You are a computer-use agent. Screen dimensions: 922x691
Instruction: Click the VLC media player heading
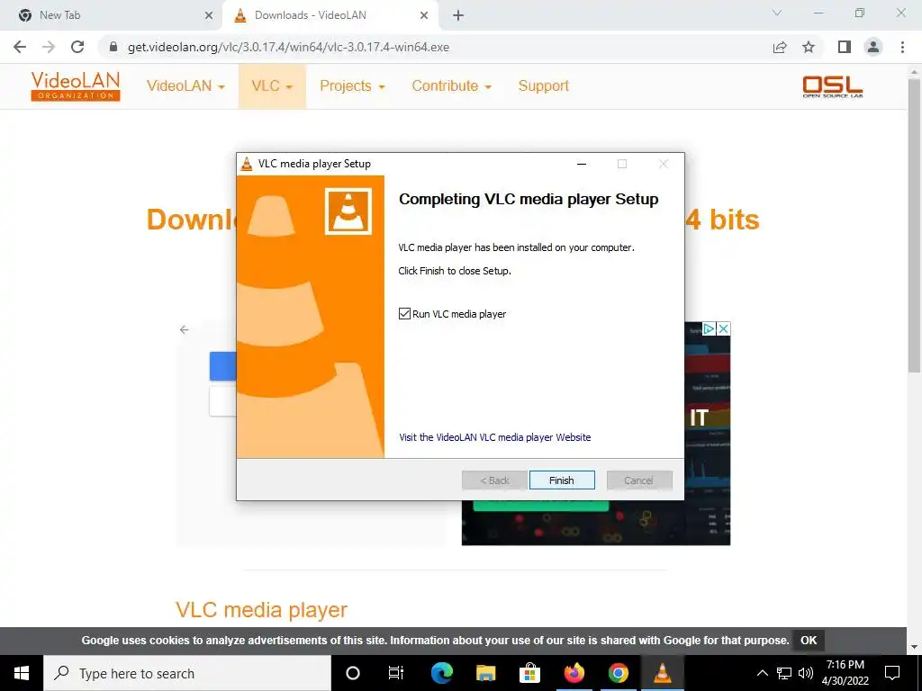point(261,609)
